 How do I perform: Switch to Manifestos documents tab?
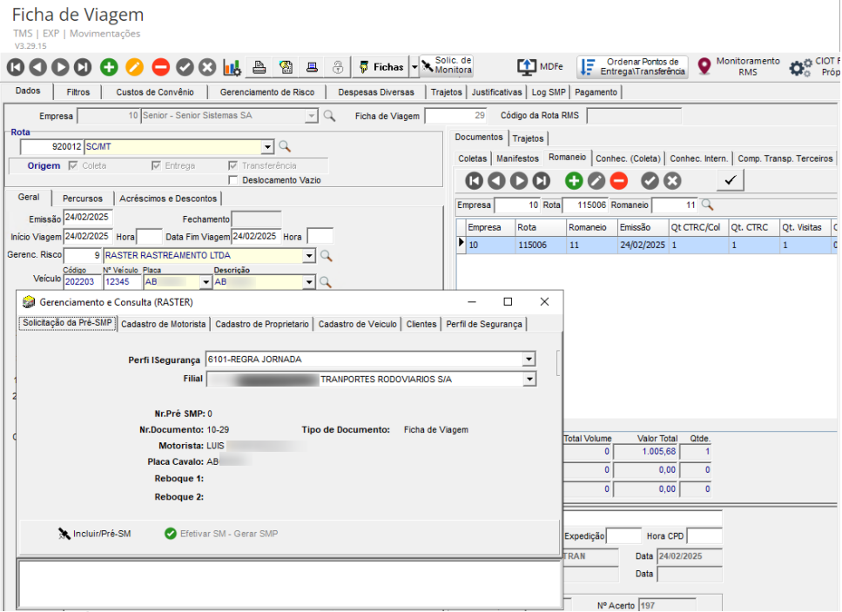tap(517, 159)
